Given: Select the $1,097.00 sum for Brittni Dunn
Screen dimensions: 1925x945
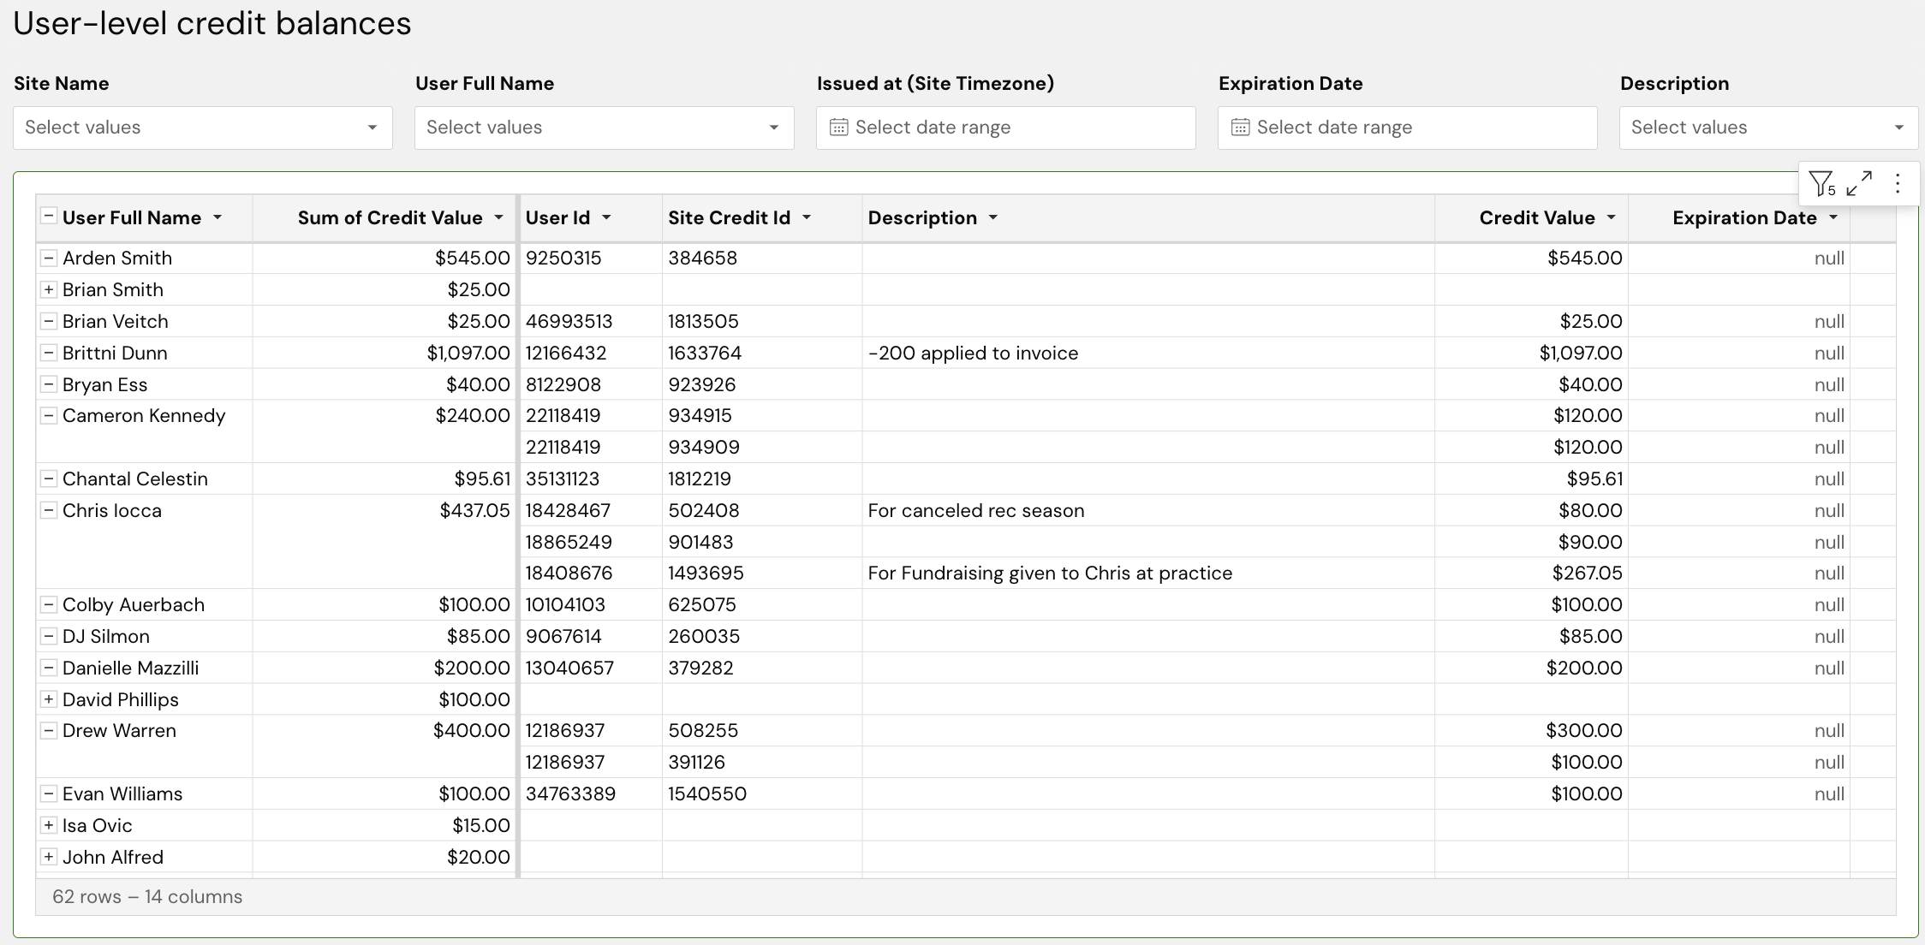Looking at the screenshot, I should pos(384,353).
